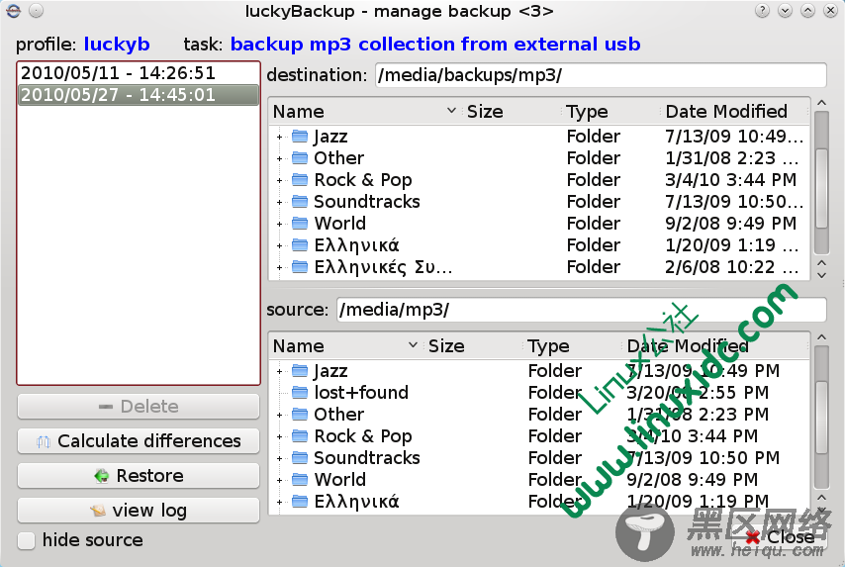Click the Close button
This screenshot has height=567, width=845.
pos(780,537)
